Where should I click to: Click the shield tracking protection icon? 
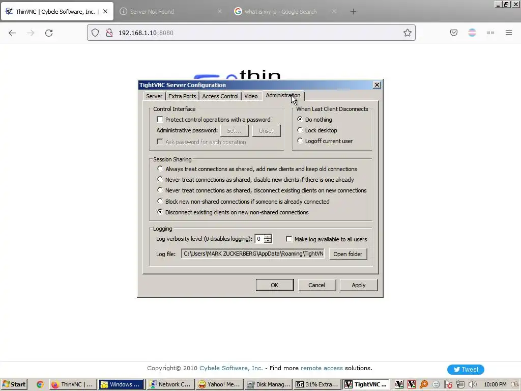pos(95,33)
